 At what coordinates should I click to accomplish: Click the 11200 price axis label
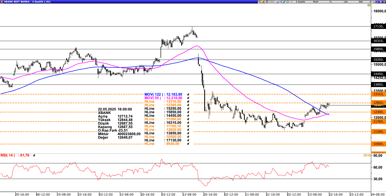pos(378,132)
